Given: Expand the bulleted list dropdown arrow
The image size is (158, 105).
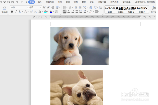Looking at the screenshot, I should [x=67, y=7].
